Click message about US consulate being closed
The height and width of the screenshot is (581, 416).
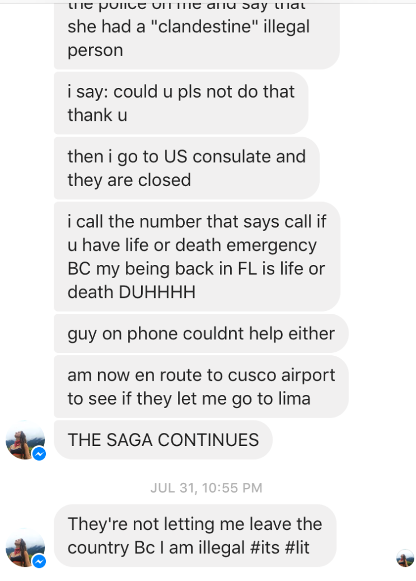[186, 168]
